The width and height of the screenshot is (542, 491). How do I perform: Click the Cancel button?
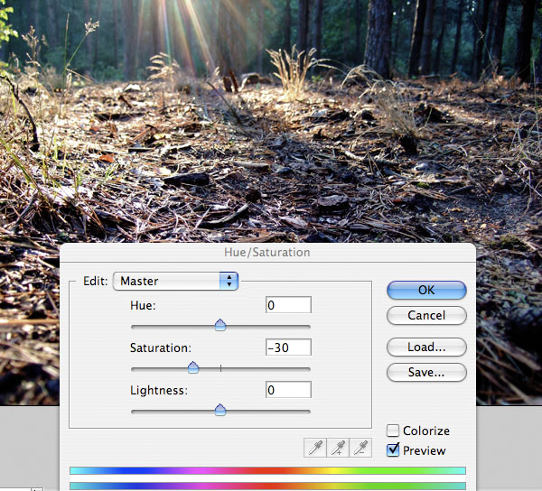click(426, 315)
